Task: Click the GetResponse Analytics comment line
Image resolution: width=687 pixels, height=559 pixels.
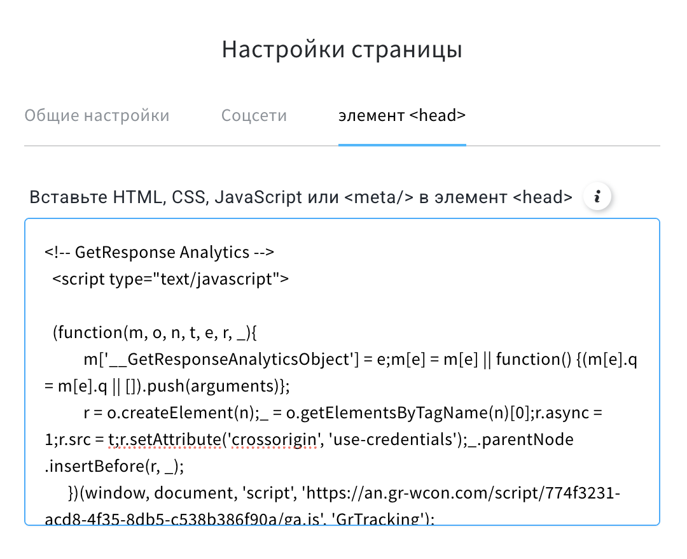Action: [x=159, y=252]
